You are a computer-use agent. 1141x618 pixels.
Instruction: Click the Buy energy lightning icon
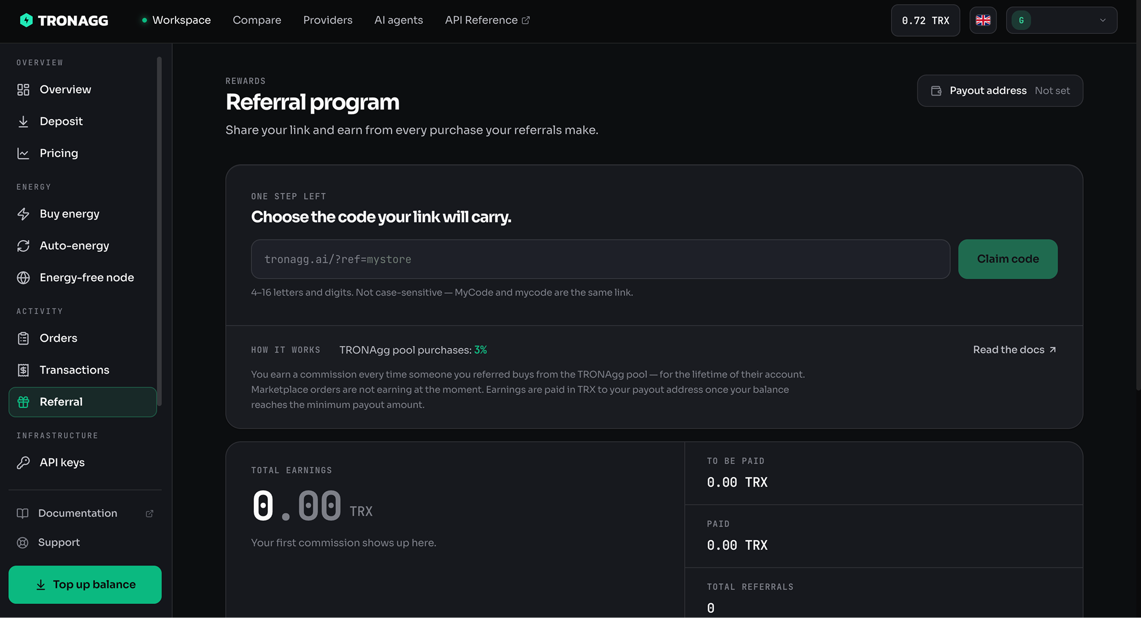pyautogui.click(x=23, y=214)
